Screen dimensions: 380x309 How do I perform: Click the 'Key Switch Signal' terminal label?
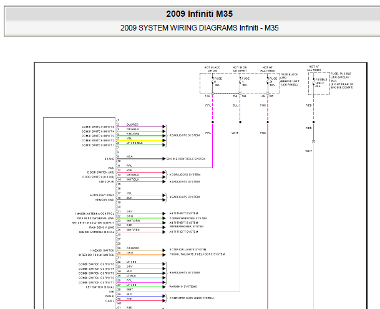click(100, 287)
